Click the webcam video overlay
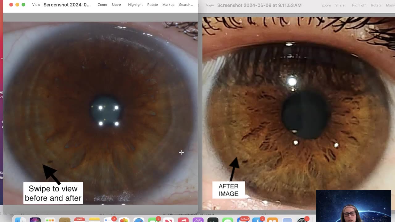This screenshot has width=395, height=222. click(x=354, y=206)
